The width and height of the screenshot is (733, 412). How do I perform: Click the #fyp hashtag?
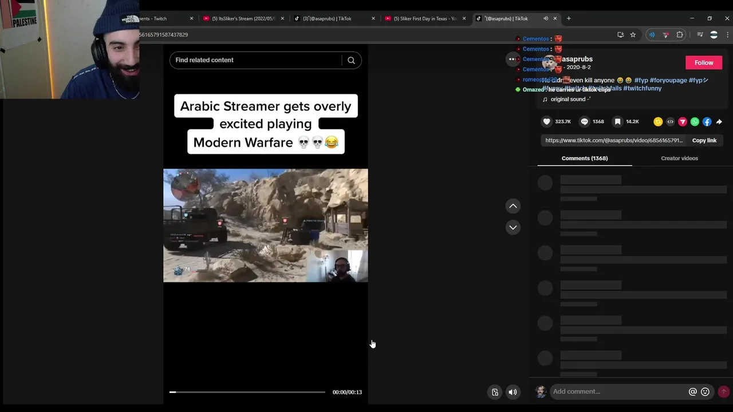[641, 80]
